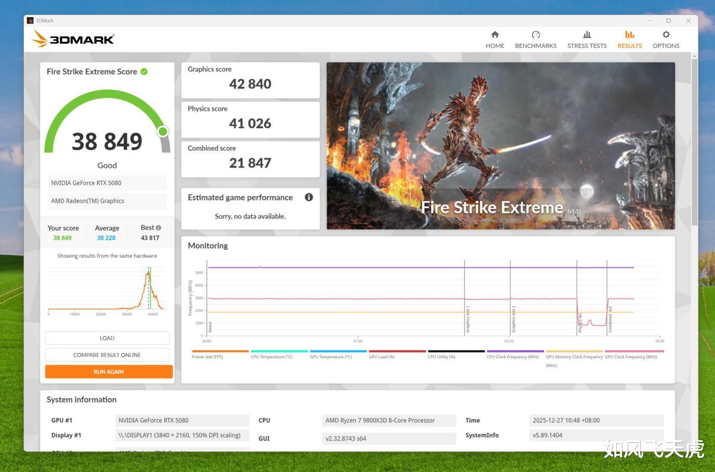Click the 'Showing results from the same hardware' caption
This screenshot has width=715, height=472.
pyautogui.click(x=107, y=256)
